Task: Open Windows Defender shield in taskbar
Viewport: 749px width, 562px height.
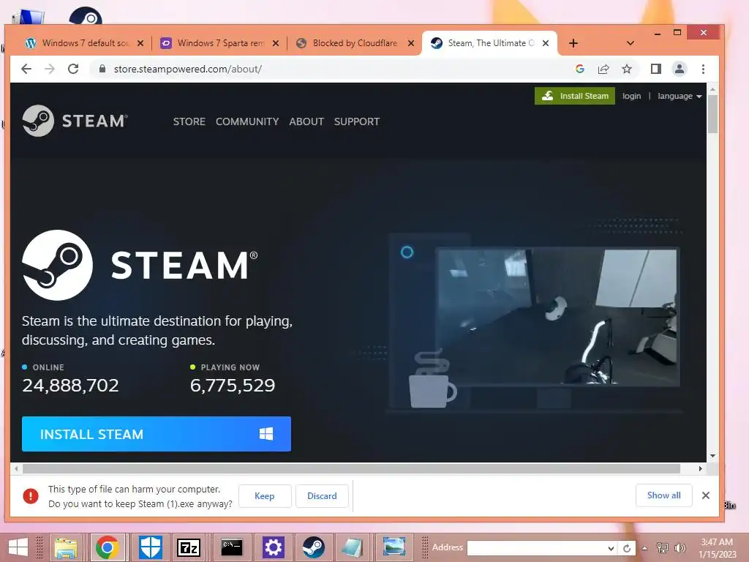Action: coord(149,547)
